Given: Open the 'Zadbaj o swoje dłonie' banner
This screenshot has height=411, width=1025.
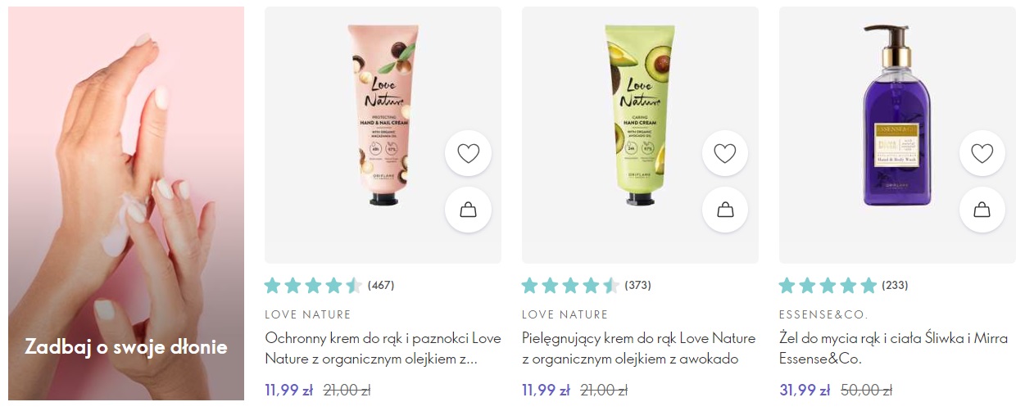Looking at the screenshot, I should click(x=126, y=204).
